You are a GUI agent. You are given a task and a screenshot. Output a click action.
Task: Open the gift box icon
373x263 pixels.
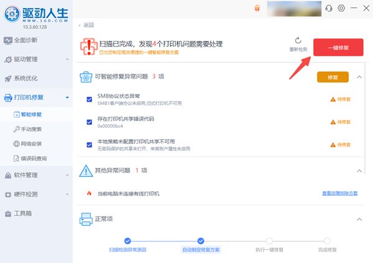coord(257,8)
